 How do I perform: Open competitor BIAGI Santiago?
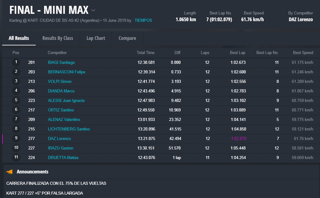point(61,62)
